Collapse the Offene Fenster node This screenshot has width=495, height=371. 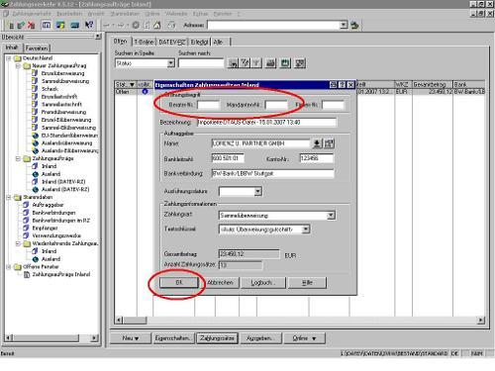pos(9,267)
